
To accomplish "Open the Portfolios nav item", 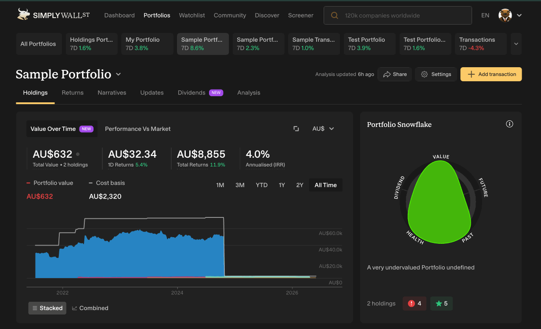I will pyautogui.click(x=157, y=15).
